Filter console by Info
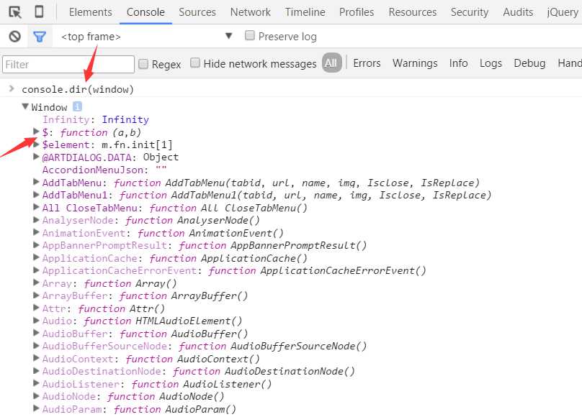The height and width of the screenshot is (417, 582). (458, 63)
